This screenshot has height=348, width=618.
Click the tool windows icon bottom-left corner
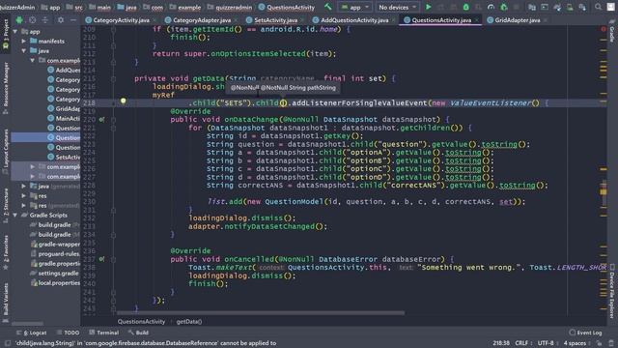pyautogui.click(x=8, y=343)
